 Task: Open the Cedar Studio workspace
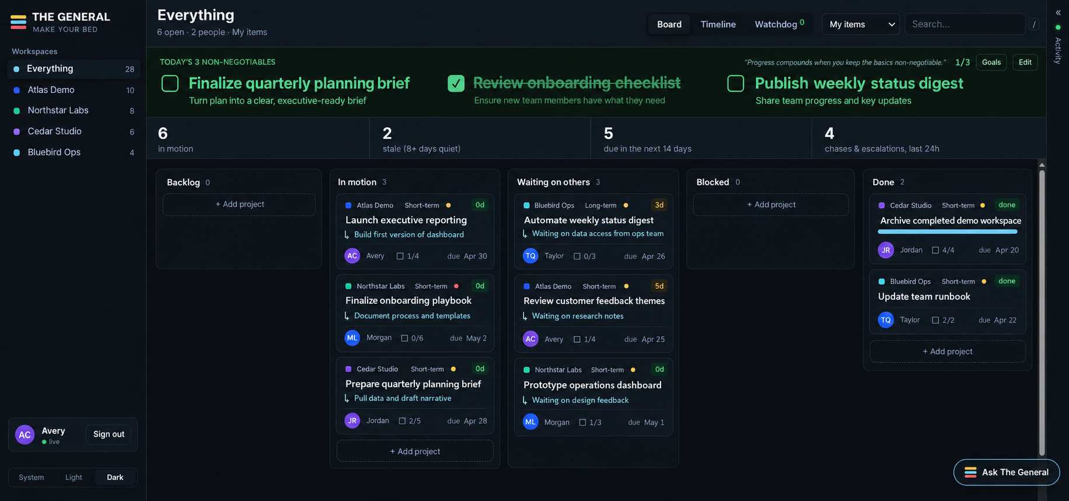coord(74,131)
